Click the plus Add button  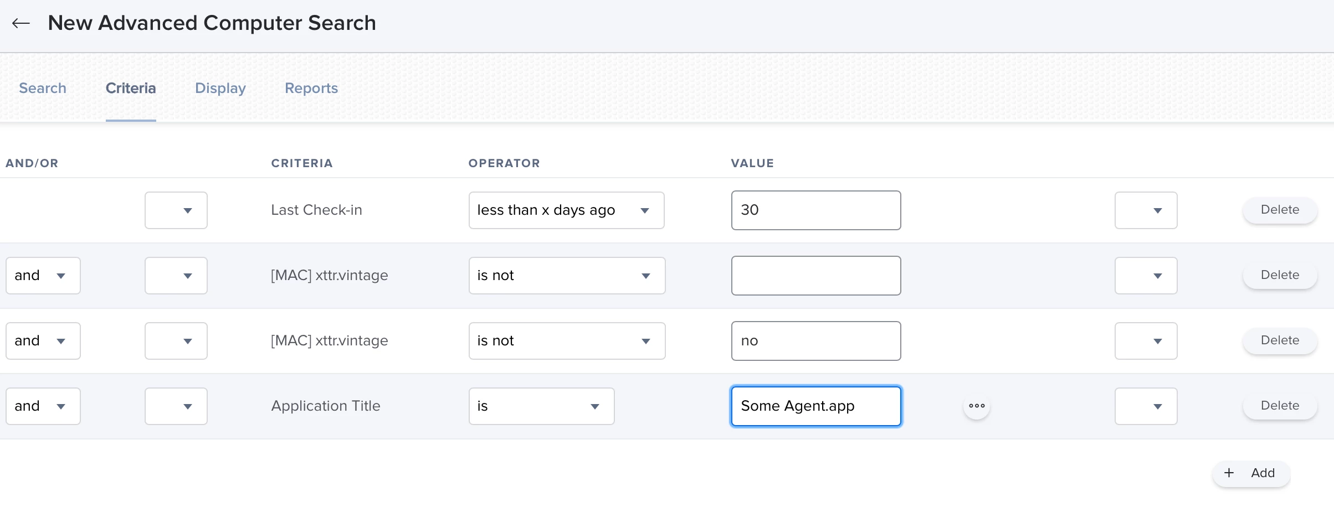[x=1251, y=473]
